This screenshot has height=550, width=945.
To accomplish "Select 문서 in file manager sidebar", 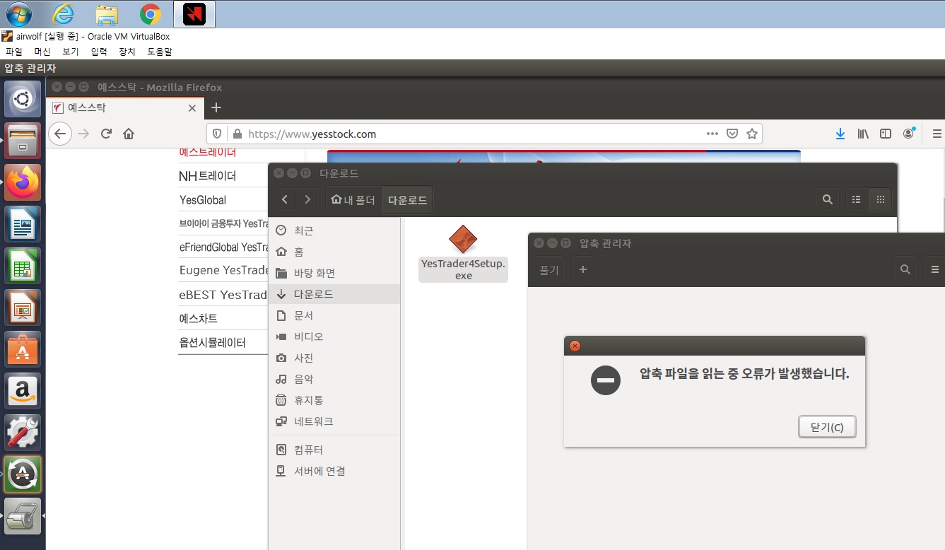I will pyautogui.click(x=304, y=315).
